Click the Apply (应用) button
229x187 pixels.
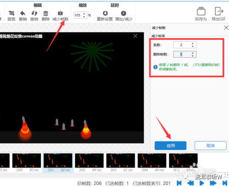[x=170, y=145]
